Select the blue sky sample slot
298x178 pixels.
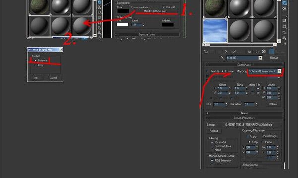pos(215,31)
